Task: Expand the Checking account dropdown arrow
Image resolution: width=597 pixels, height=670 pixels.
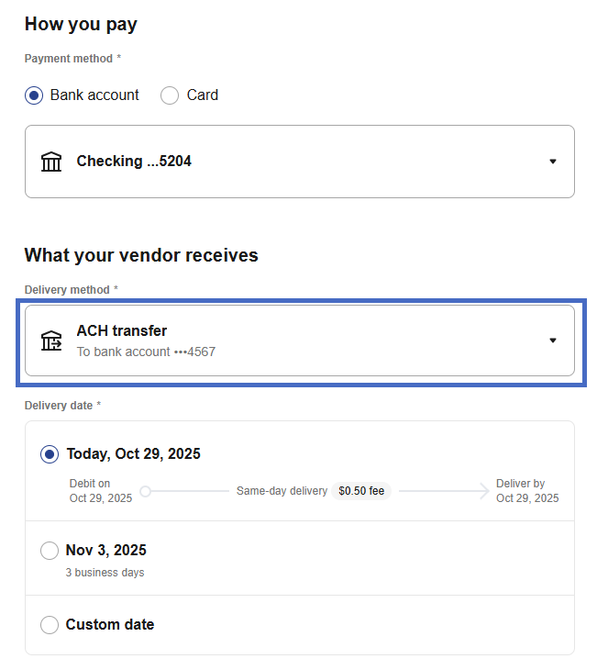Action: coord(552,162)
